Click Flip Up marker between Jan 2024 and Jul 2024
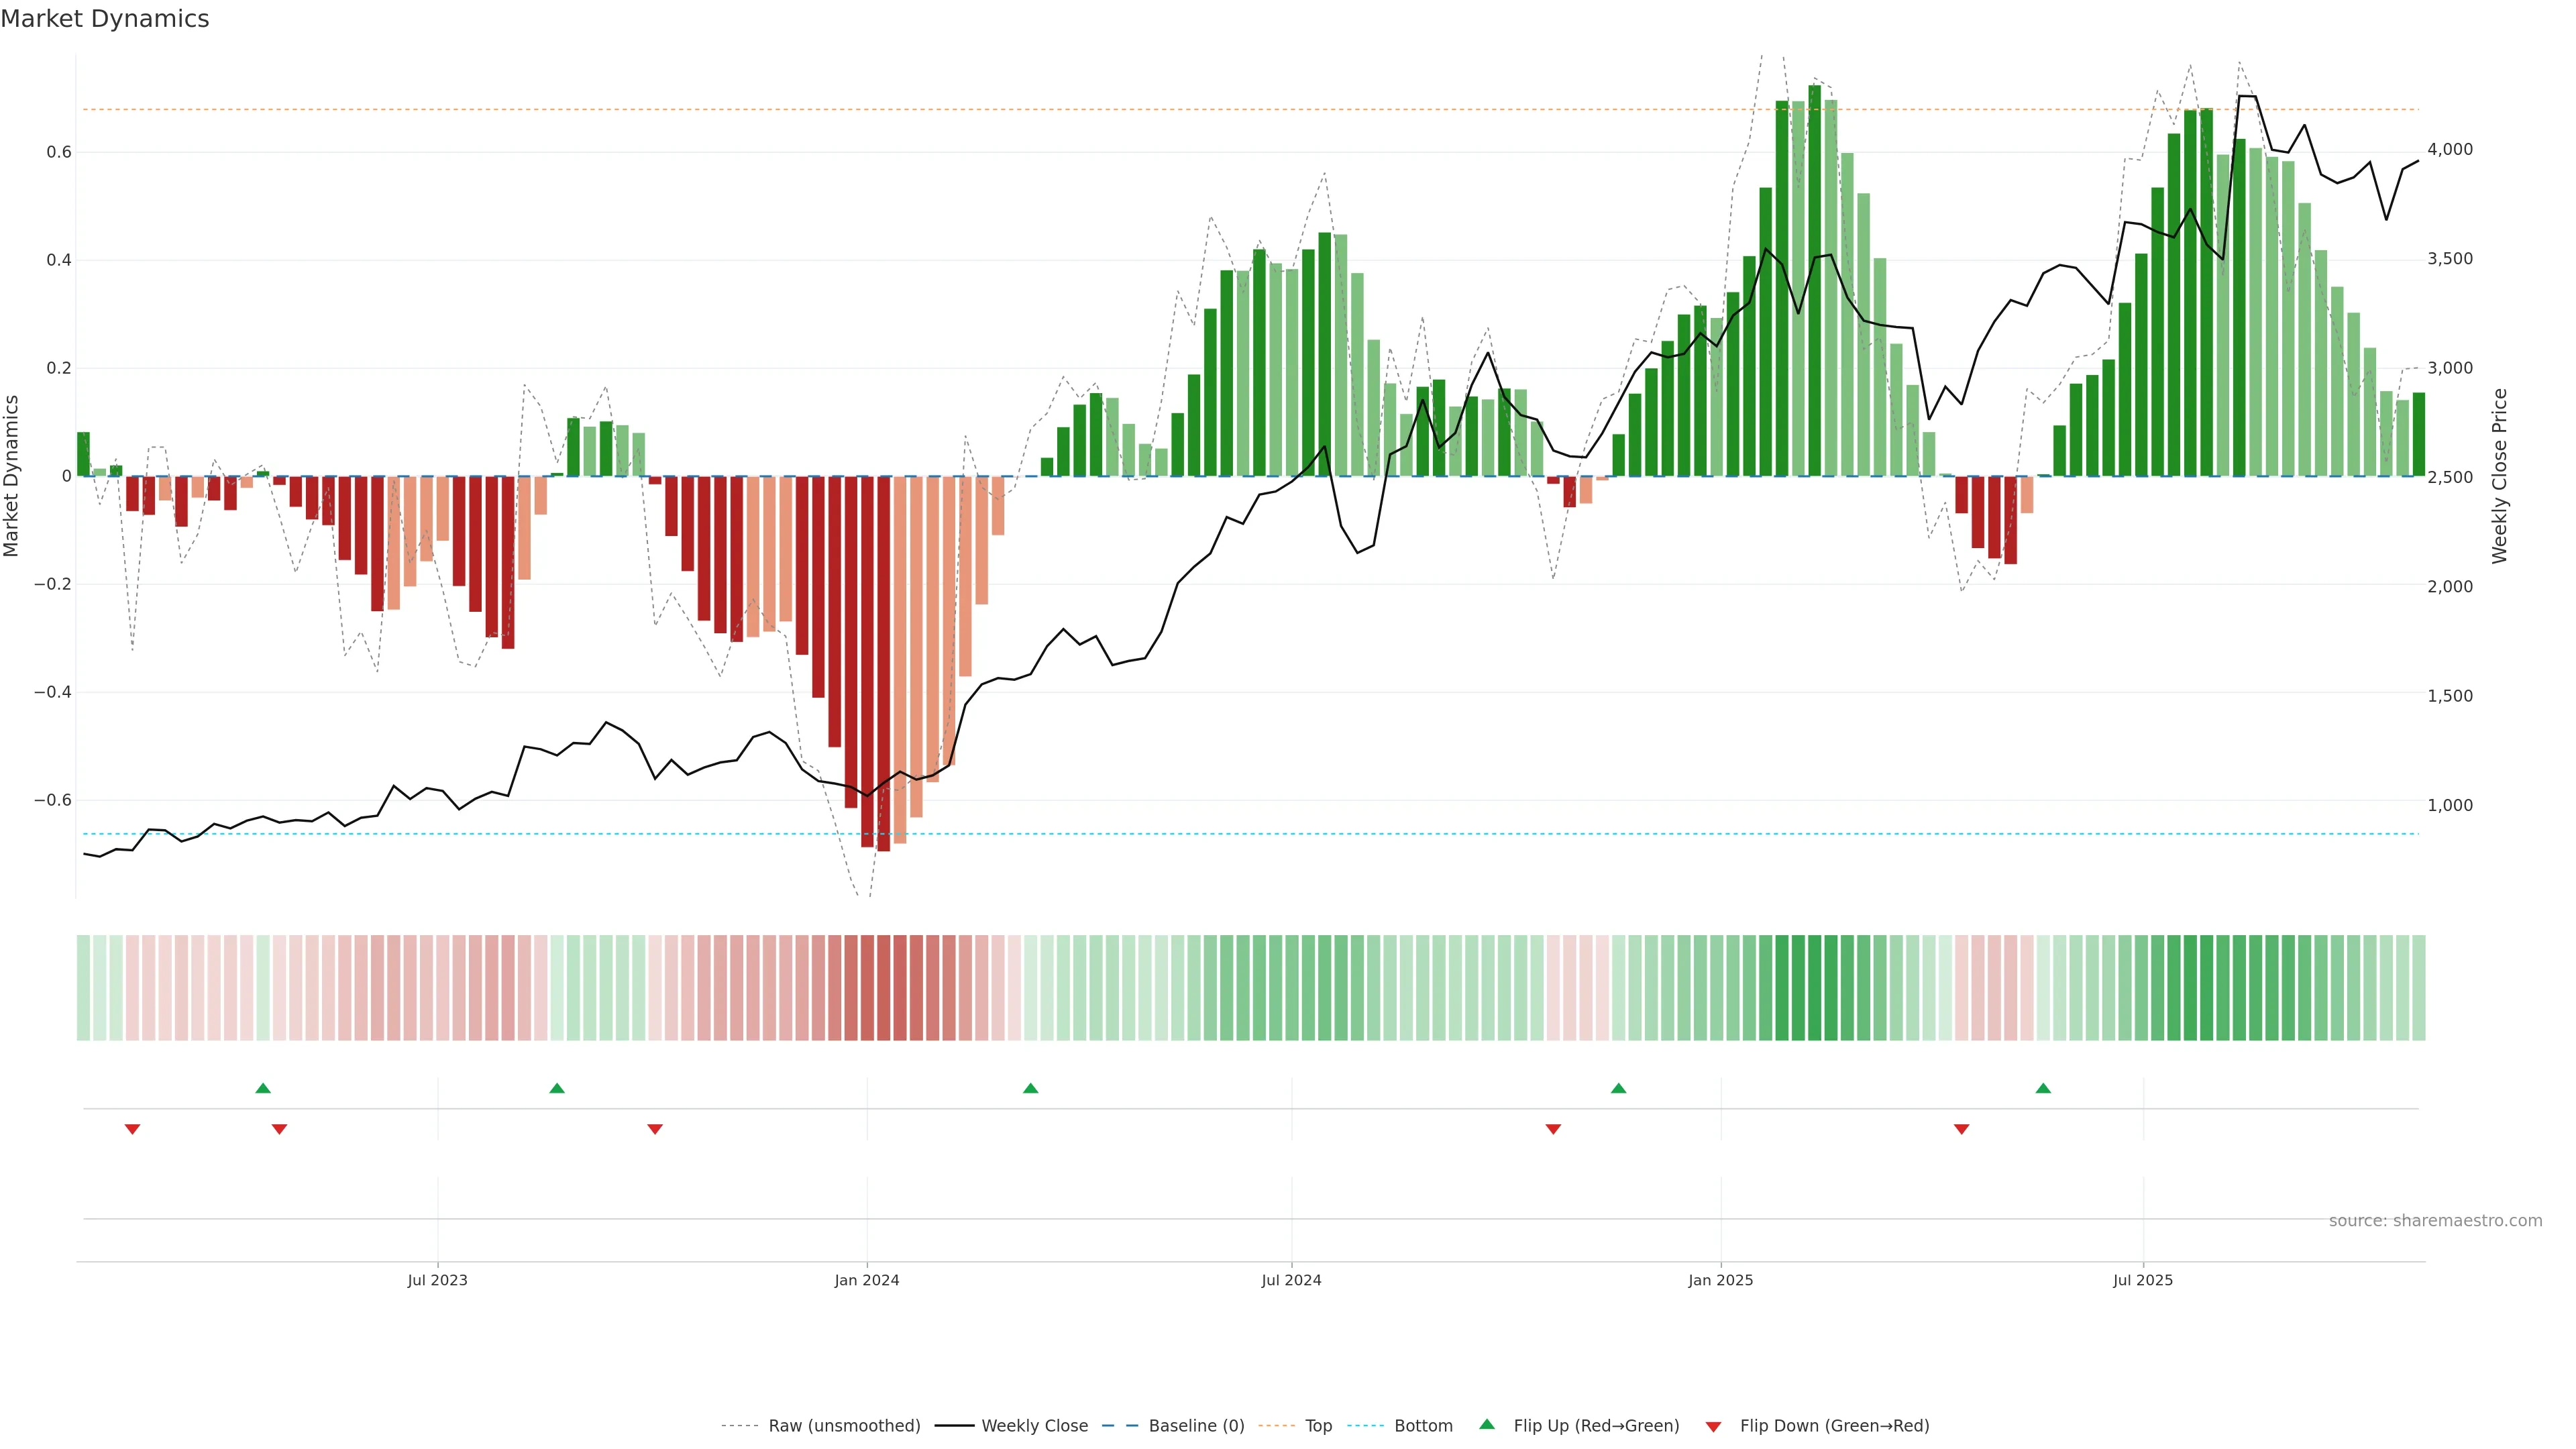Screen dimensions: 2576x1449 point(1031,1088)
